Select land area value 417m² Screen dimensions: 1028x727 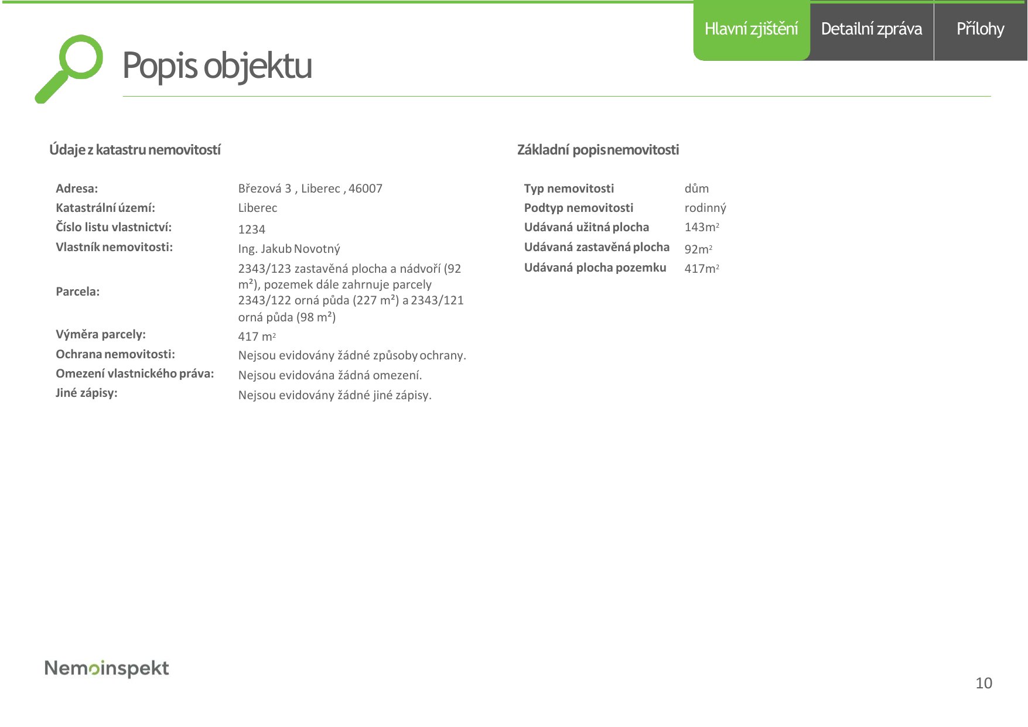point(702,269)
